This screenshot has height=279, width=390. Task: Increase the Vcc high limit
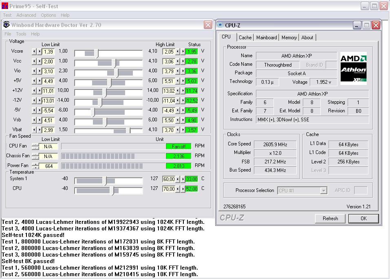pyautogui.click(x=183, y=61)
